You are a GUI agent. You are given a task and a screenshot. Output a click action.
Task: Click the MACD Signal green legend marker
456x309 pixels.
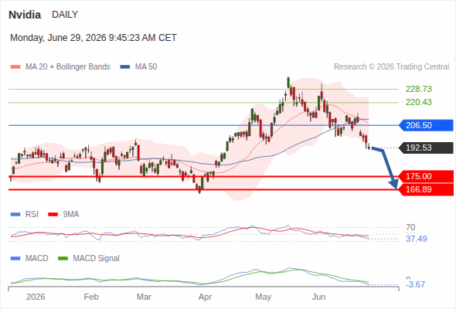pos(63,259)
